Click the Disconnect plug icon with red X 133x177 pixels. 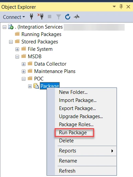41,16
